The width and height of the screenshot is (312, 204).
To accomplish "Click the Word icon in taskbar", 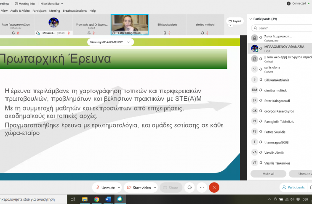I will (x=108, y=199).
